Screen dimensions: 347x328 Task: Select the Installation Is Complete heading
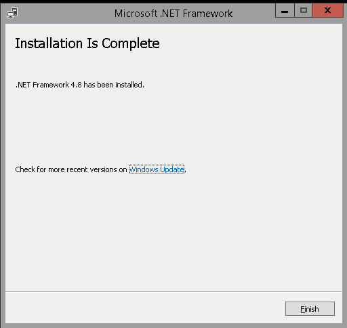[87, 43]
